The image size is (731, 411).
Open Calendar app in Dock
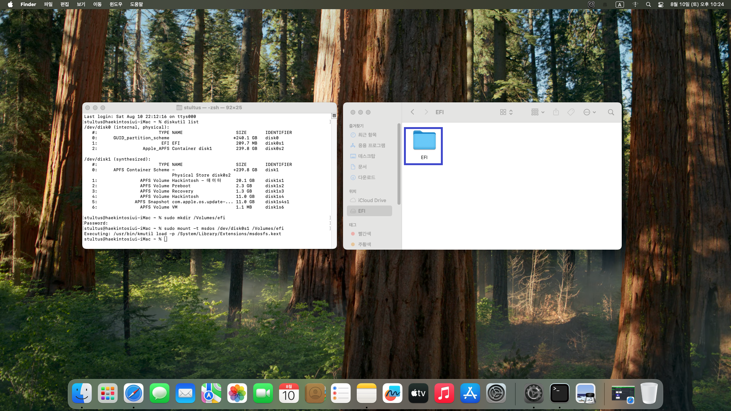pyautogui.click(x=289, y=393)
